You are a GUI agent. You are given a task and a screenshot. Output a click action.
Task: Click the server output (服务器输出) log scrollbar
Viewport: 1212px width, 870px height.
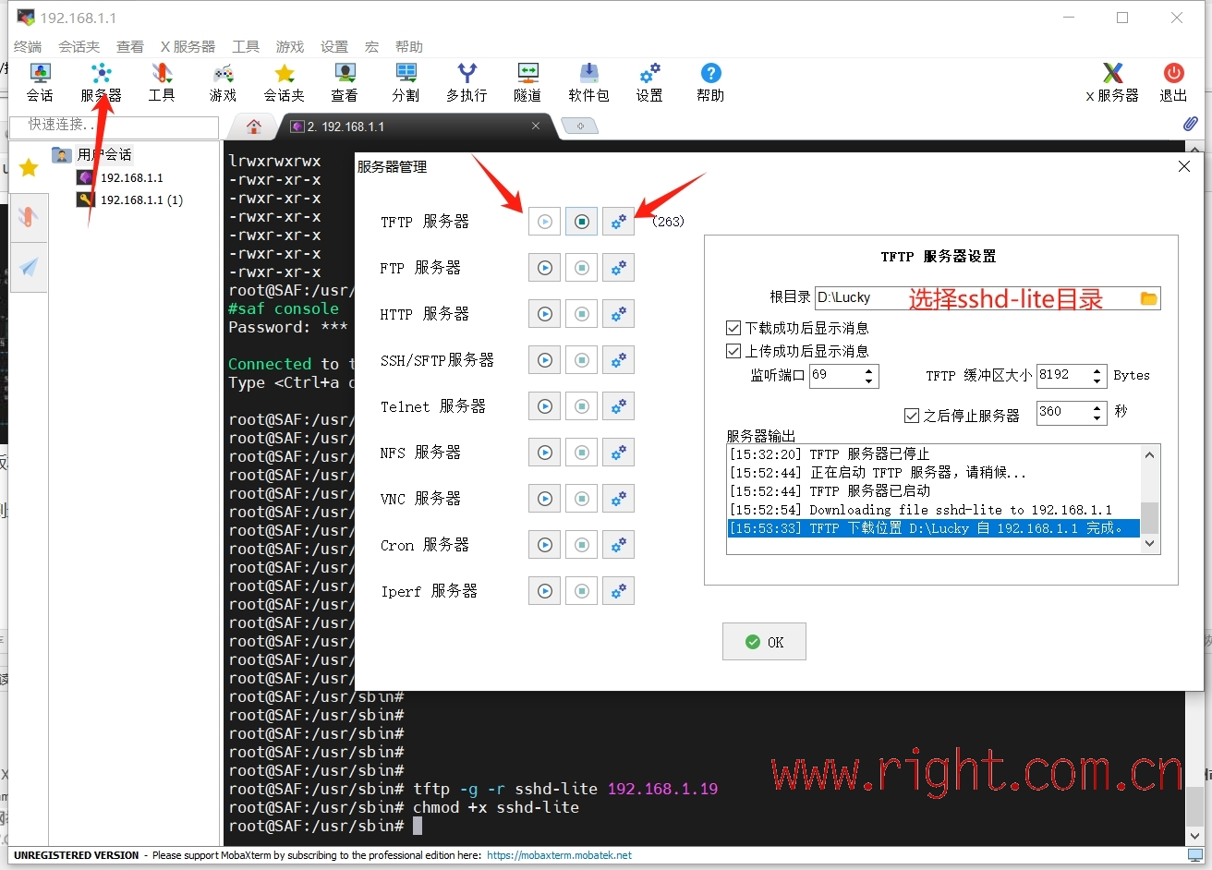point(1150,499)
